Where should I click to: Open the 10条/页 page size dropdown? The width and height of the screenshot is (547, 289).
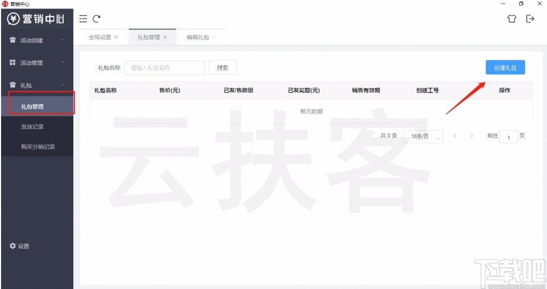click(423, 136)
